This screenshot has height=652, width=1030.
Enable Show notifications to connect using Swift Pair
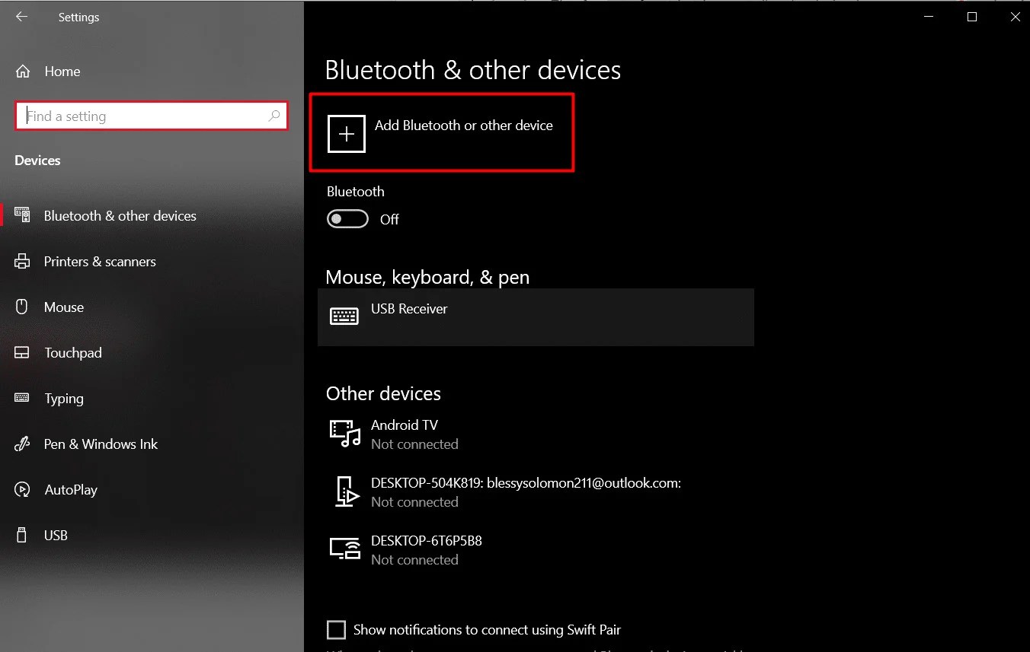coord(336,629)
